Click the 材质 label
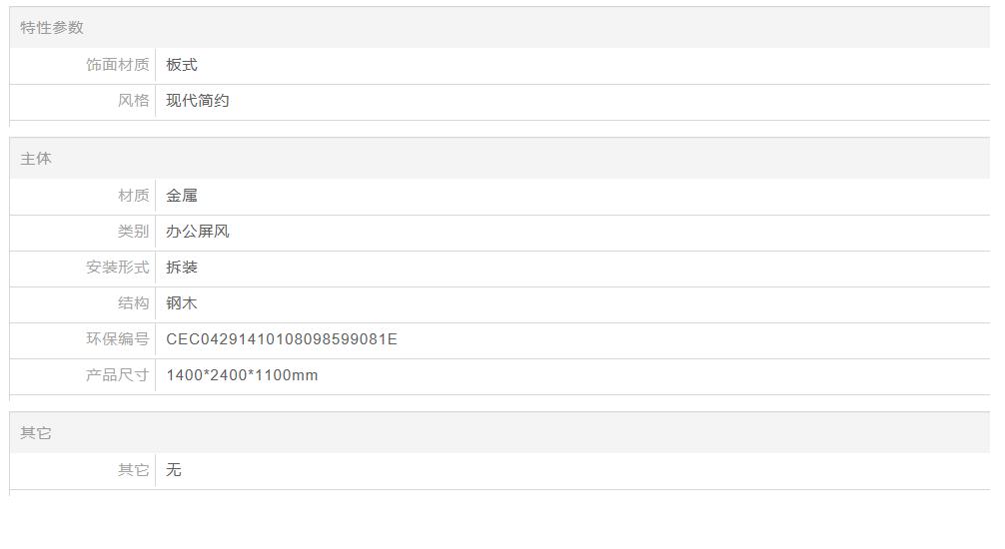This screenshot has width=1005, height=549. point(133,196)
